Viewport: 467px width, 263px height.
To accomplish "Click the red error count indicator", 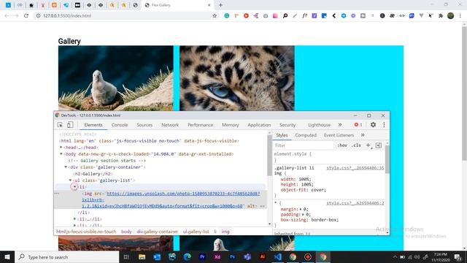I will pos(358,125).
